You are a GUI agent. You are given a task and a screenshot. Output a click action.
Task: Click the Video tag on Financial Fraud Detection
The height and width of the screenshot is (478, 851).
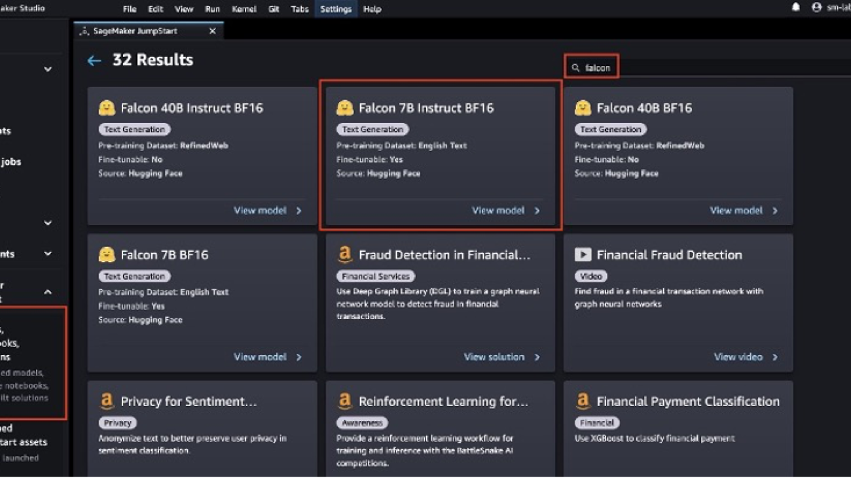click(590, 276)
